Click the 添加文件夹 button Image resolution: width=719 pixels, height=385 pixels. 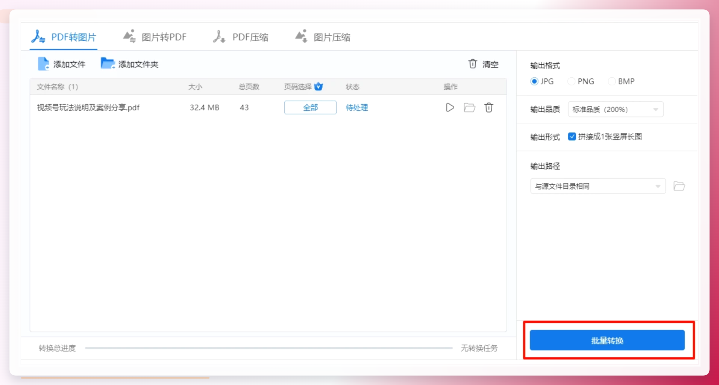pos(129,64)
